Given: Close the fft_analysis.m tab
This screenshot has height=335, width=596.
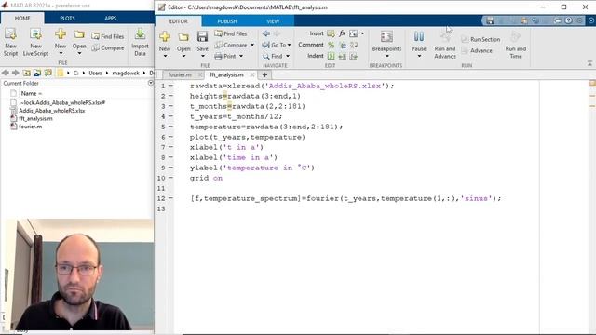Looking at the screenshot, I should click(252, 74).
